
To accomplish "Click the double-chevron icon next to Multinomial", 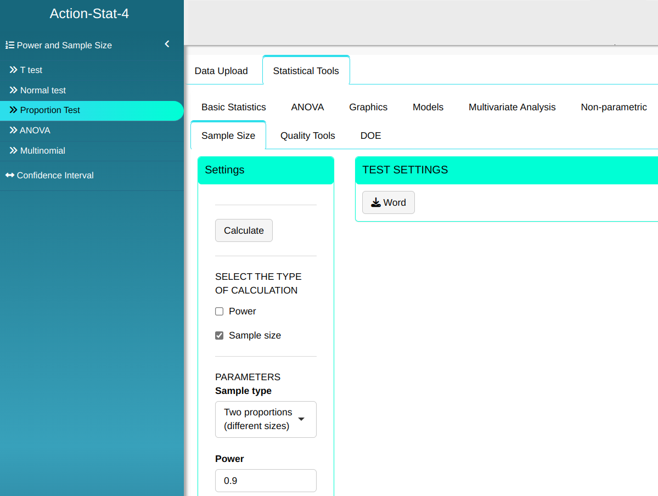I will click(13, 151).
